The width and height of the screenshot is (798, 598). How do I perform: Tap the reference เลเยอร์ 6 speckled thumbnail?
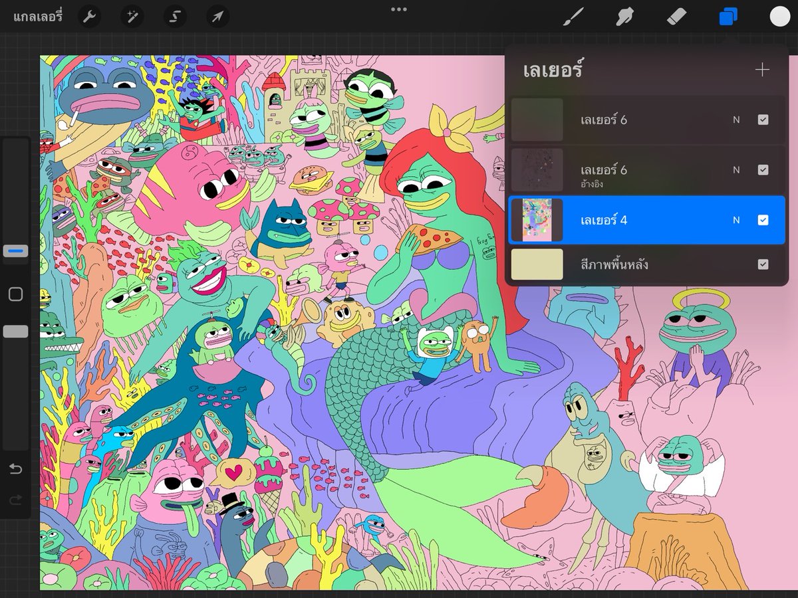coord(537,170)
